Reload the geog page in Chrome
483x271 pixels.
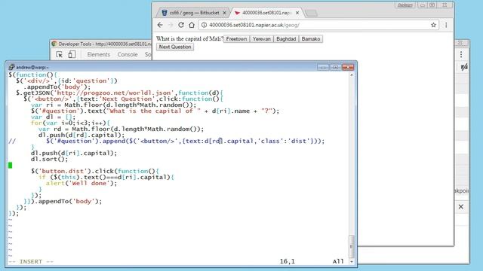coord(181,25)
